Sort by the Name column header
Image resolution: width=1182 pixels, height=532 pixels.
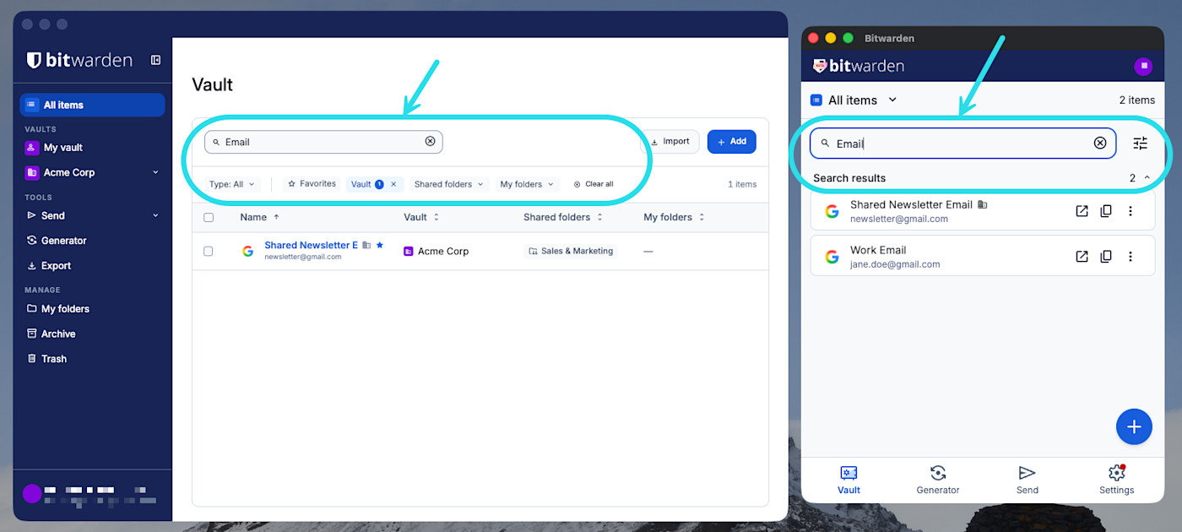(x=259, y=217)
